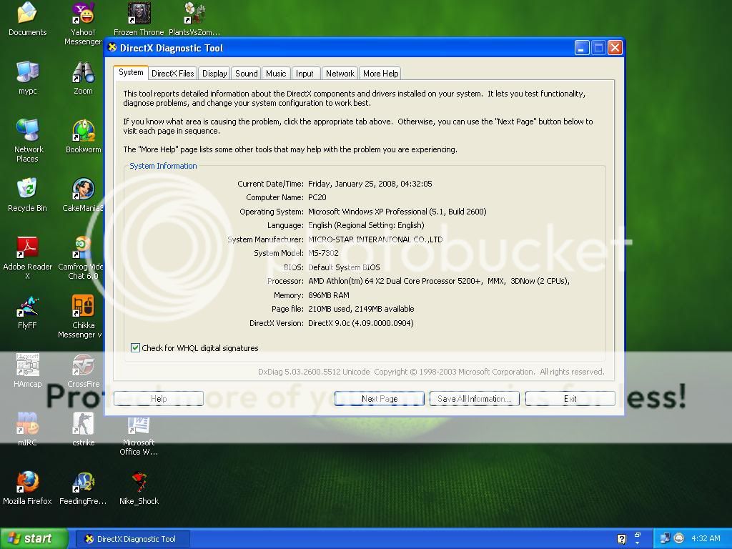Switch to the Sound tab
The height and width of the screenshot is (549, 732).
246,74
